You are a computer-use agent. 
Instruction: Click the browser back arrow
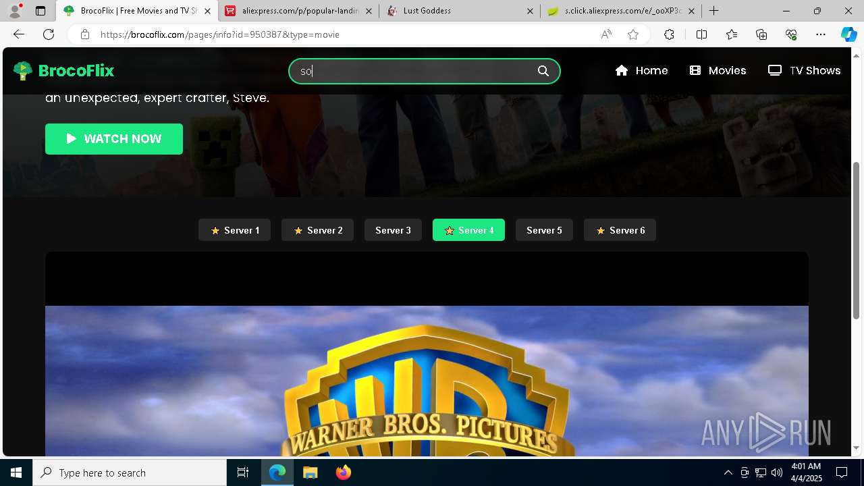19,34
